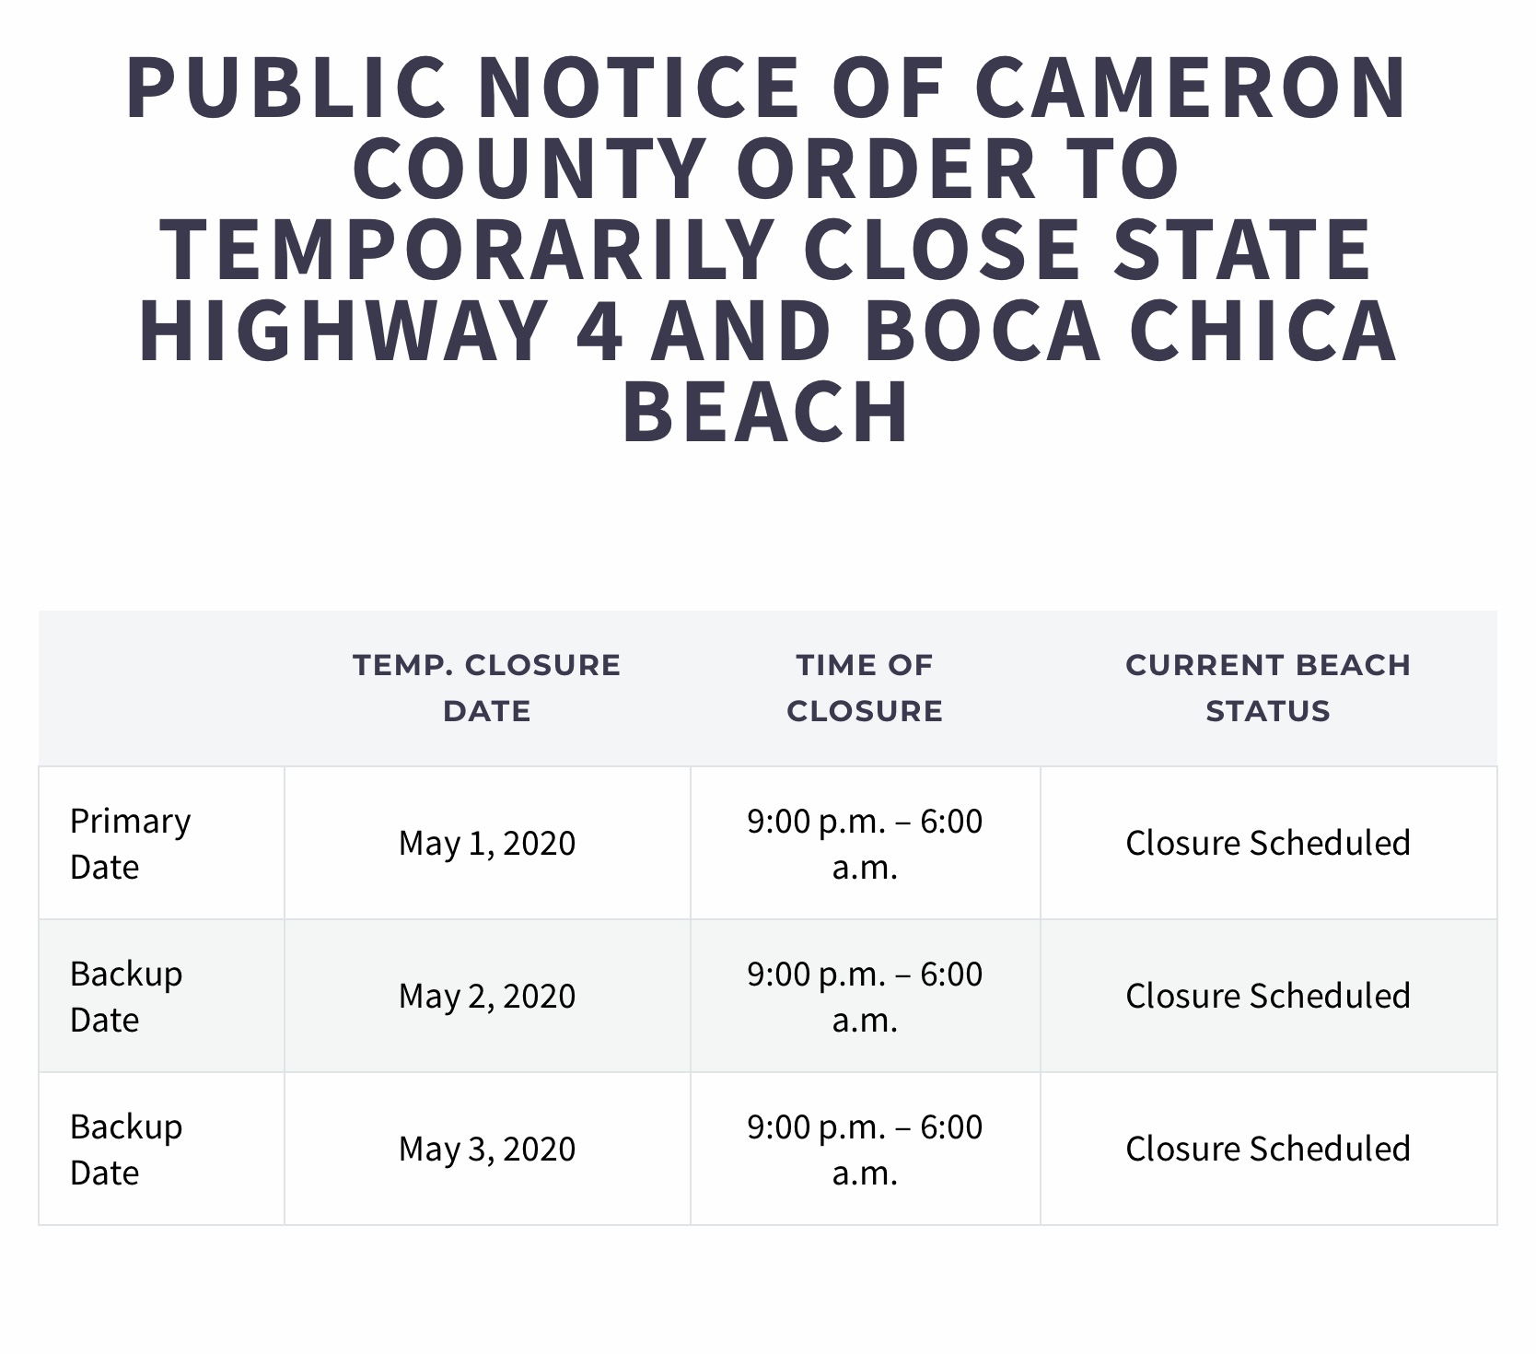
Task: Click Closure Scheduled status for May 2
Action: 1268,996
